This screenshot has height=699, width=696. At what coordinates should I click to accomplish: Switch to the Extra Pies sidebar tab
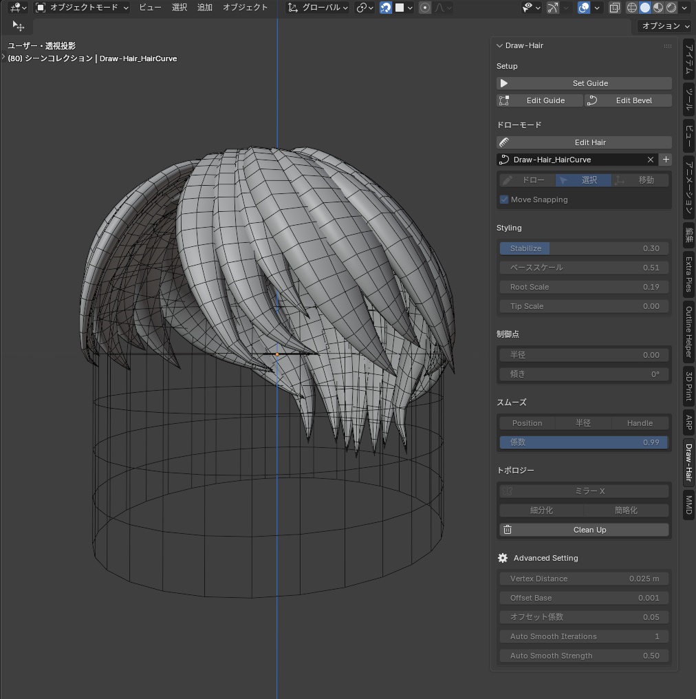[x=689, y=274]
